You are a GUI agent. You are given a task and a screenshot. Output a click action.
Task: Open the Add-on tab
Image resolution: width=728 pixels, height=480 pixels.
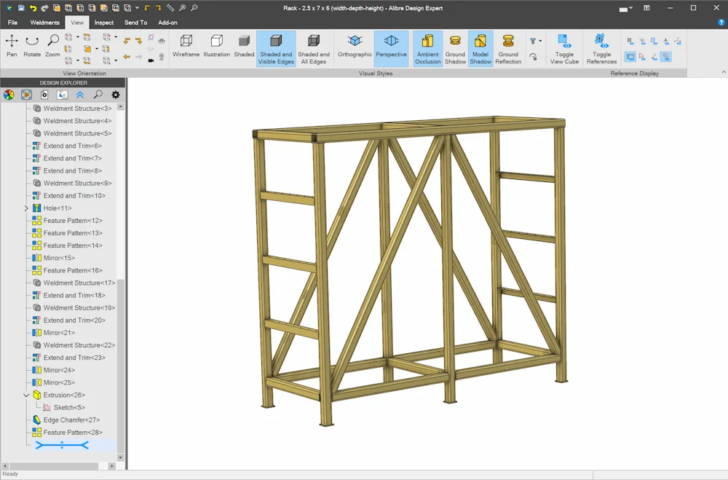tap(167, 23)
